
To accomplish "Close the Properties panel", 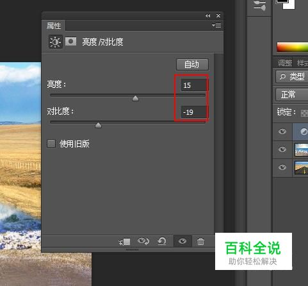I will [x=218, y=16].
